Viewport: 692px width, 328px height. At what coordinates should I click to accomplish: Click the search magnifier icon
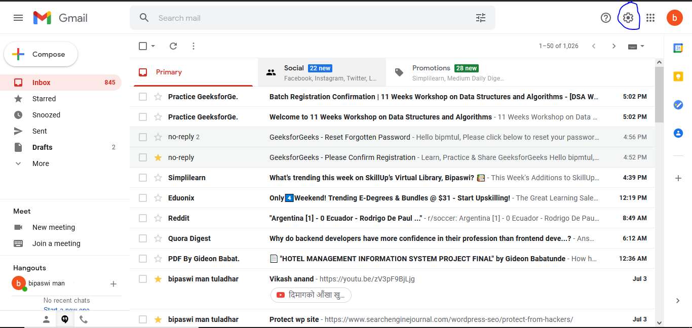pyautogui.click(x=144, y=18)
